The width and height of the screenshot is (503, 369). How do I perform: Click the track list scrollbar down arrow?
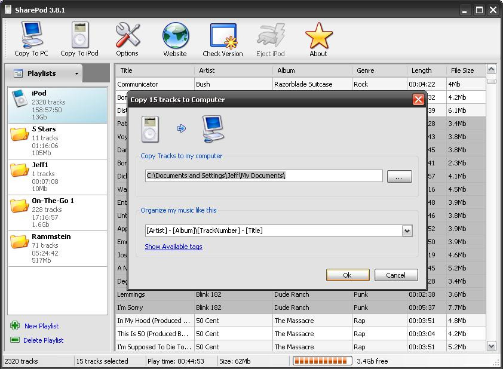(x=492, y=346)
